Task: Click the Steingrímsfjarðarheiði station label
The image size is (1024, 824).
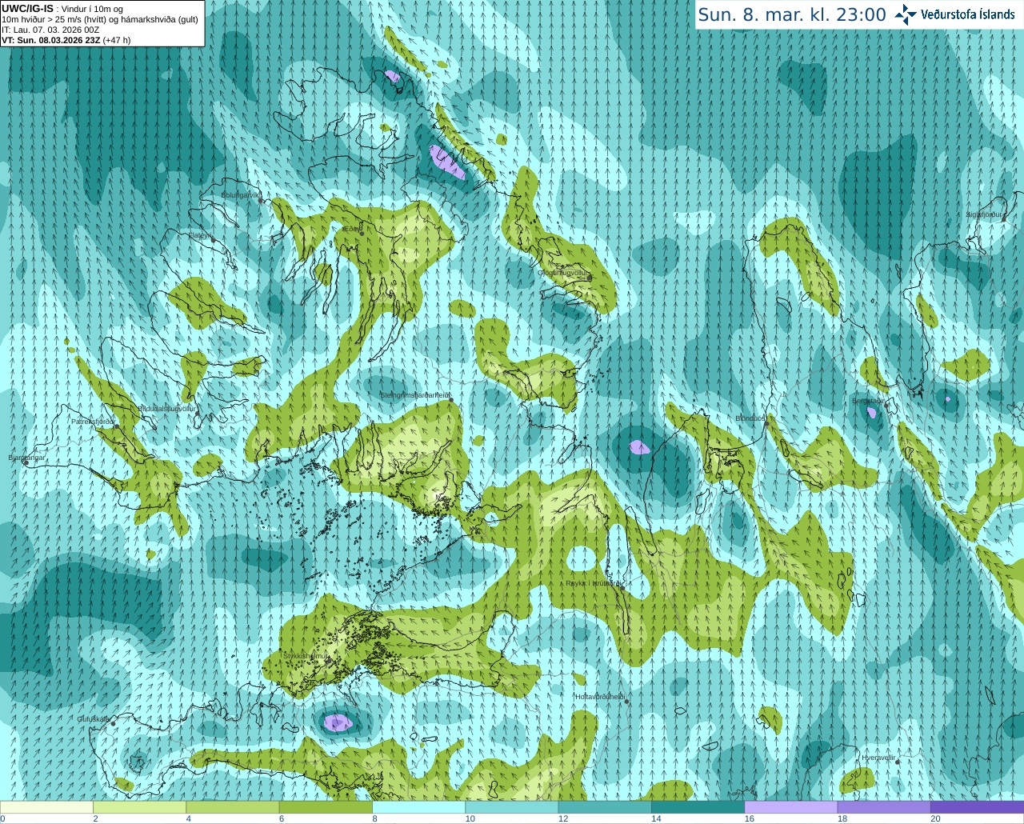Action: click(415, 394)
